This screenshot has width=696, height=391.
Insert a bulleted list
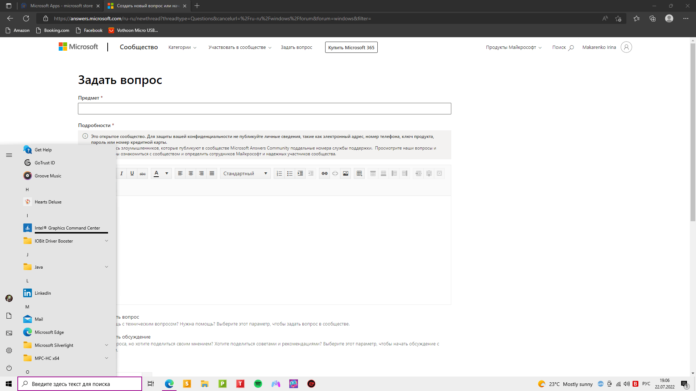pyautogui.click(x=290, y=173)
